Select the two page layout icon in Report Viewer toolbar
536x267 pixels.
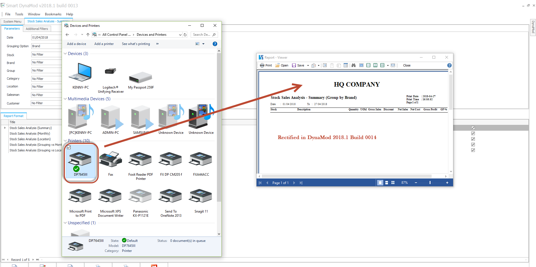pos(375,65)
